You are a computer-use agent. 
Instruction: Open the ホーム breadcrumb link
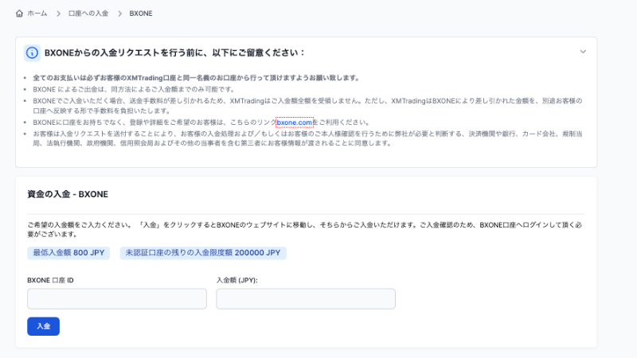[x=37, y=14]
